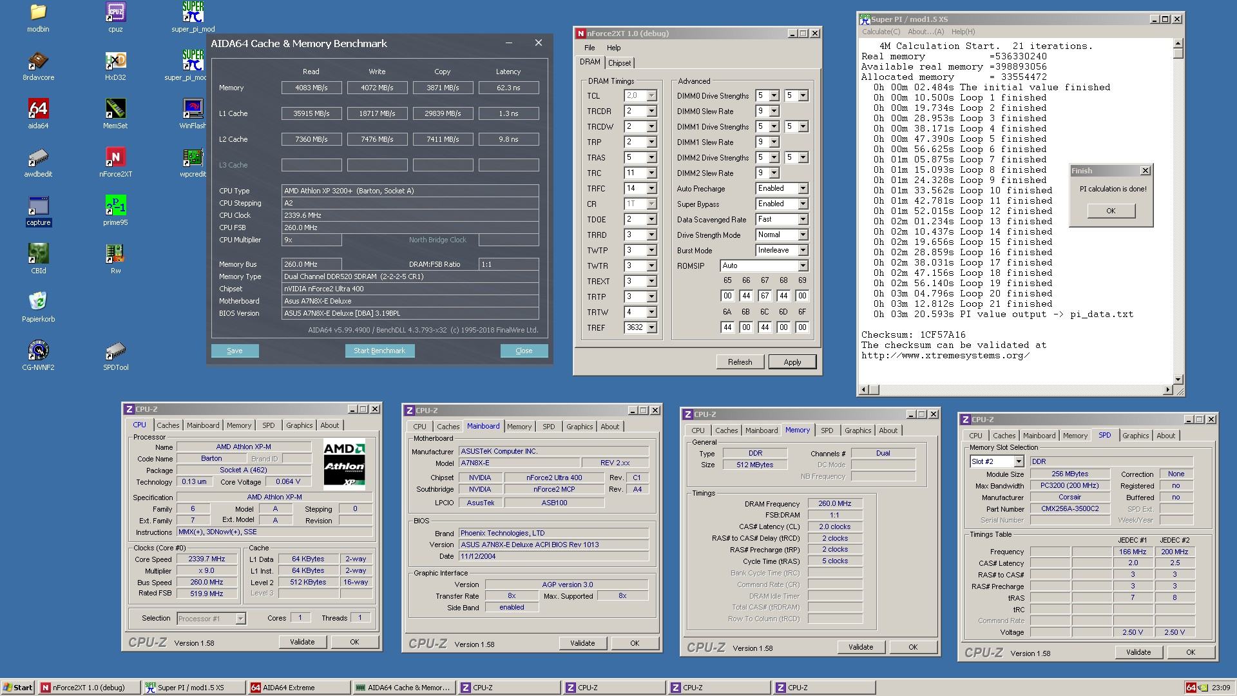Open the SPDTool desktop icon
This screenshot has width=1237, height=696.
click(x=115, y=356)
